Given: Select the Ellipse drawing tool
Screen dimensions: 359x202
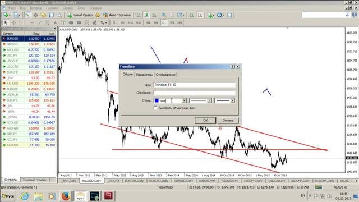Looking at the screenshot, I should point(71,22).
